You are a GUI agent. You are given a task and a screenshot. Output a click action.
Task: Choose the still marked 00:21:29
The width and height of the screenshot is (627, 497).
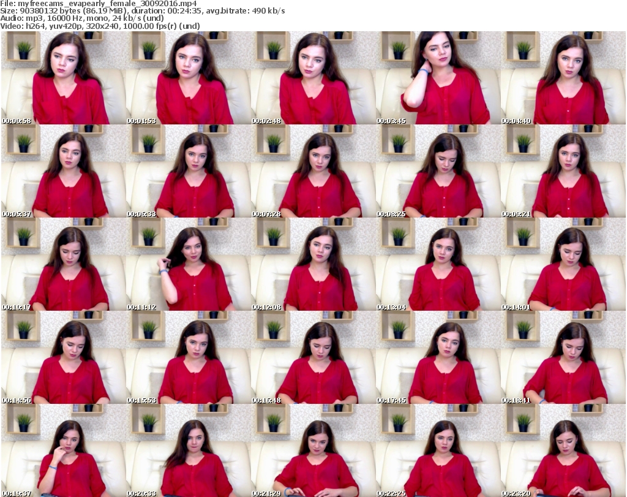click(x=313, y=450)
